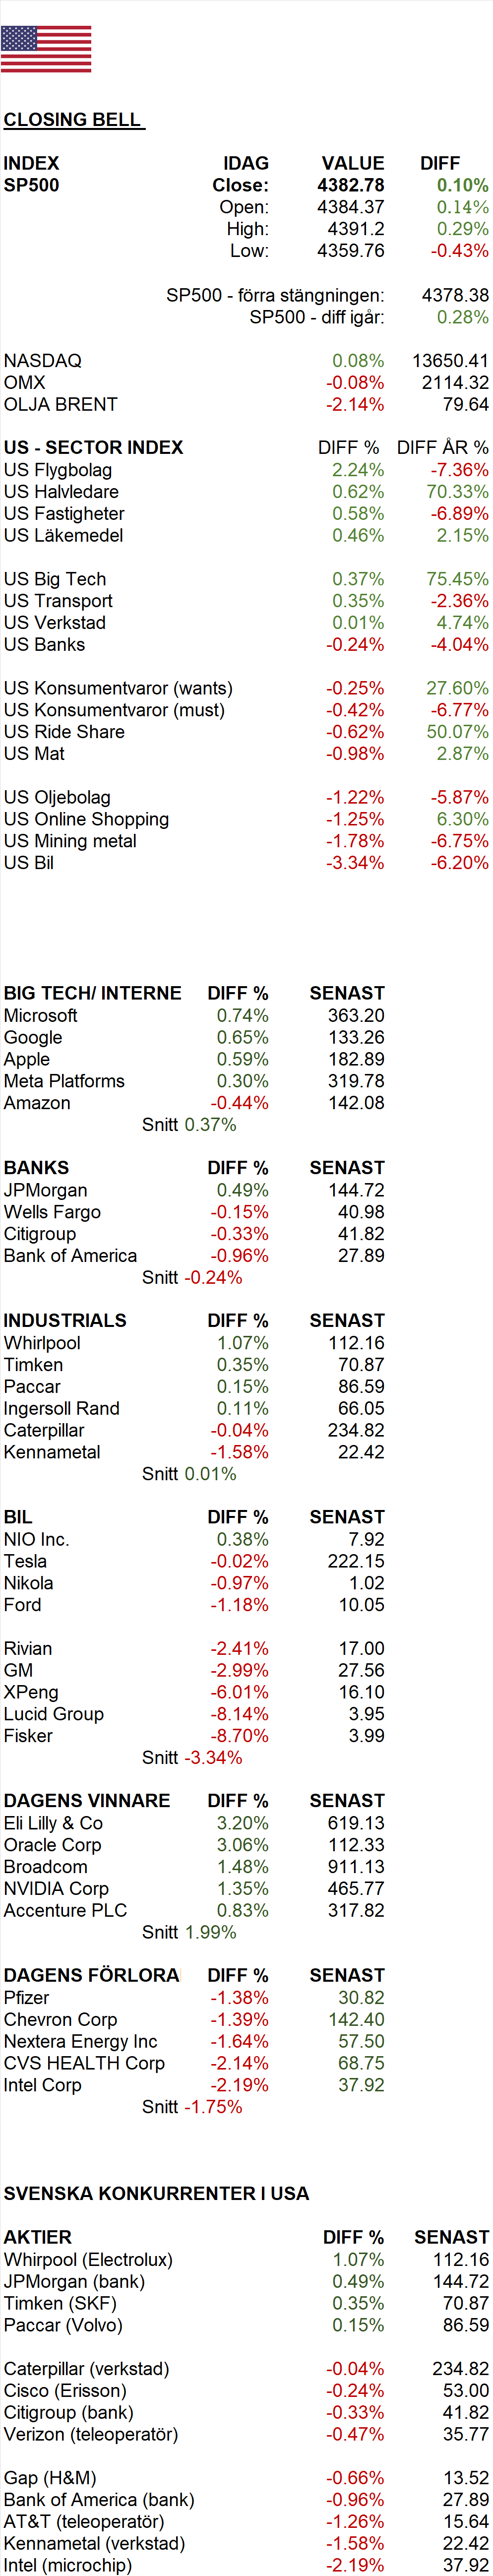Select the BIG TECH/ INTERNE heading
The image size is (493, 2576).
pyautogui.click(x=93, y=993)
